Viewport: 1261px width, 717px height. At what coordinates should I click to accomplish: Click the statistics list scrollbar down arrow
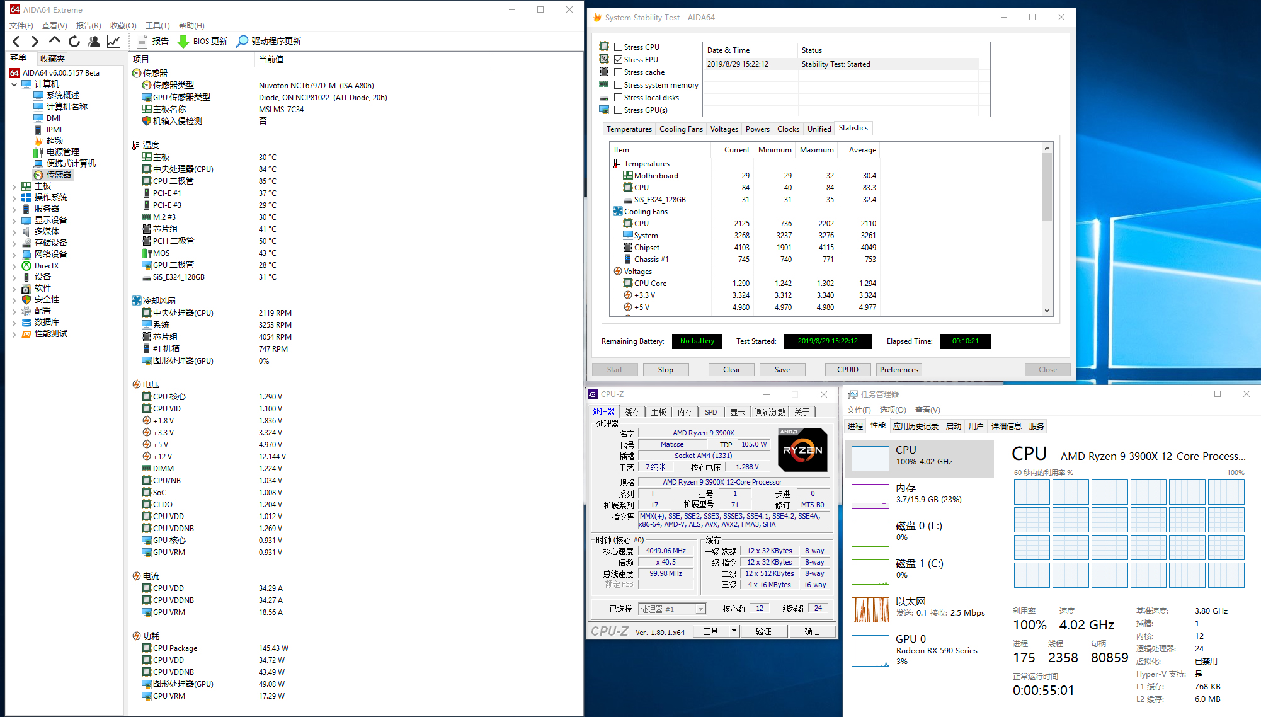[x=1047, y=310]
